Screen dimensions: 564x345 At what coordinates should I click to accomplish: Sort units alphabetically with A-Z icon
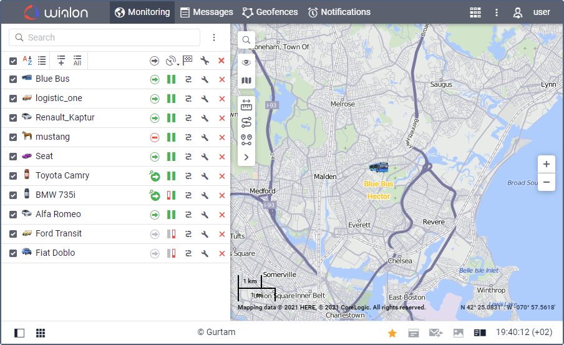click(27, 61)
